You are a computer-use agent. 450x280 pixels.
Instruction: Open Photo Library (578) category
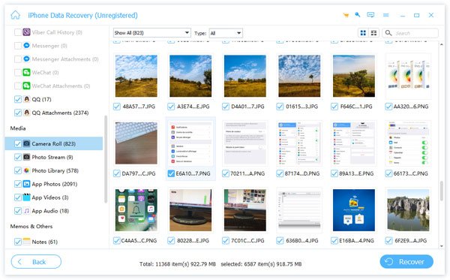click(x=55, y=170)
